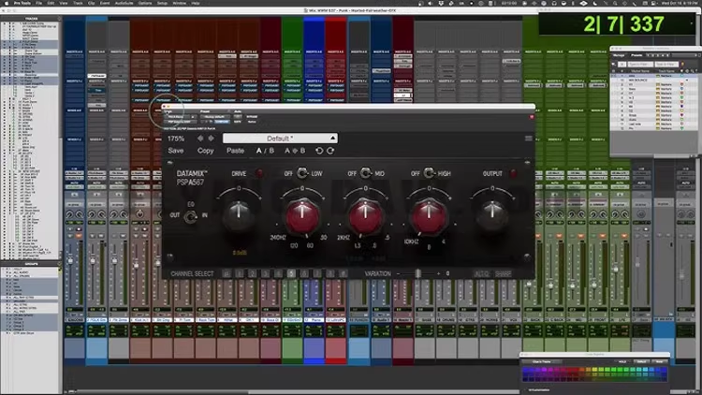Click the red Output clip LED
This screenshot has height=395, width=702.
point(513,173)
